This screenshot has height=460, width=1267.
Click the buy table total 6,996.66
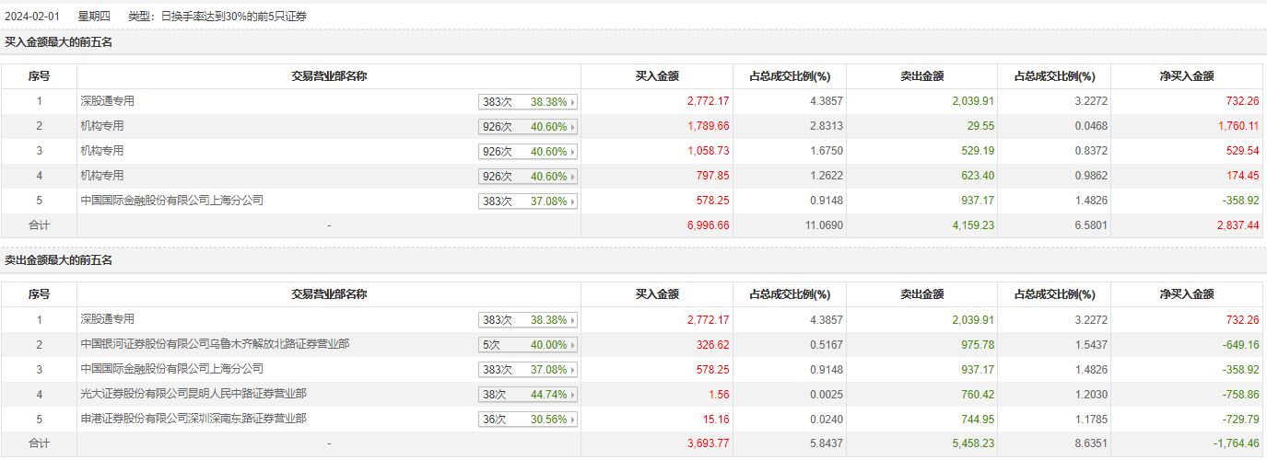(708, 225)
